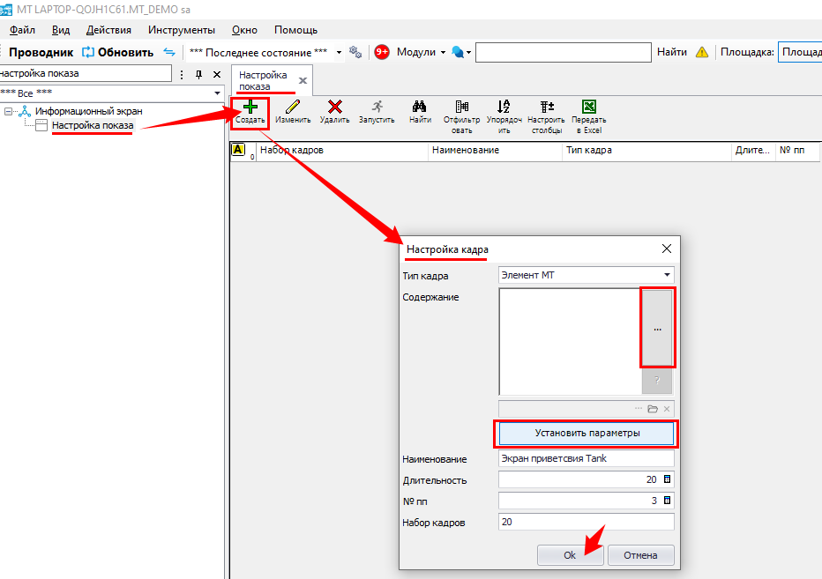Screen dimensions: 822x579
Task: Click the binoculars Найти toolbar icon
Action: pyautogui.click(x=420, y=108)
